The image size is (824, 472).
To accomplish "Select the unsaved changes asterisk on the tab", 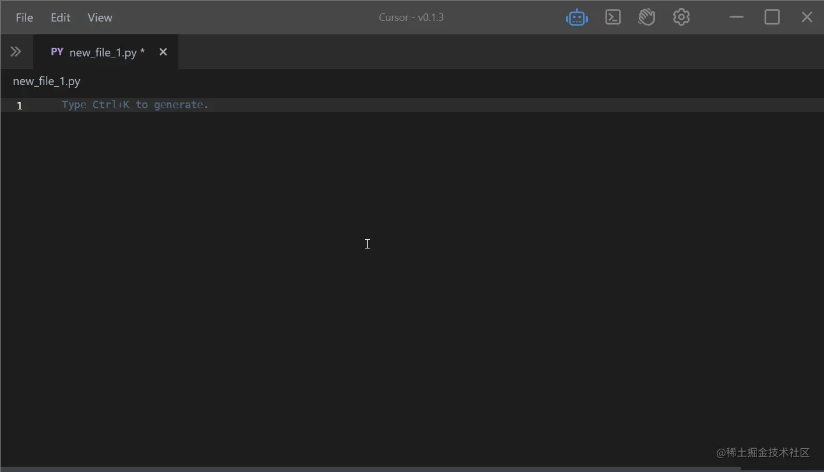I will [x=143, y=52].
